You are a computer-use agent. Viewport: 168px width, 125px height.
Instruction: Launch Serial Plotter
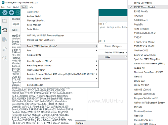(x=59, y=29)
